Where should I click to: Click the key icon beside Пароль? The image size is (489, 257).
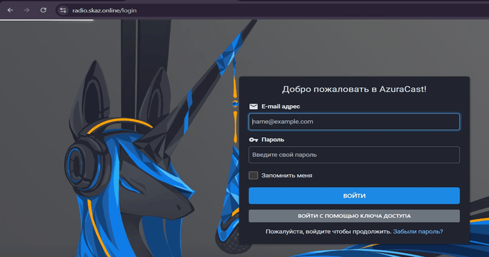click(x=254, y=139)
